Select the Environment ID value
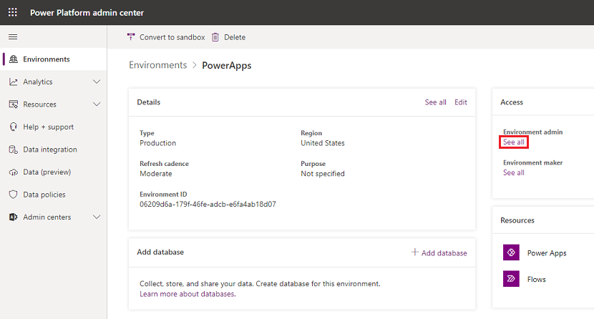 coord(208,205)
